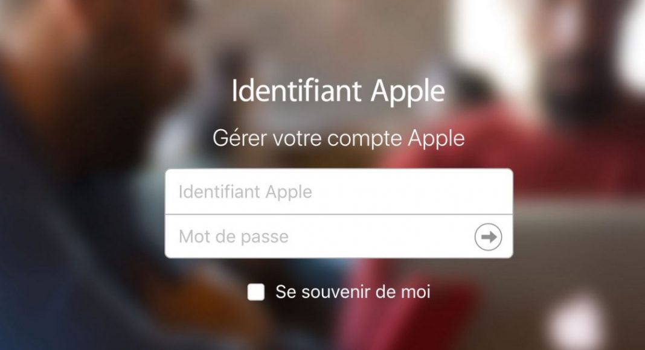Click the large "Identifiant Apple" heading
The height and width of the screenshot is (350, 645).
tap(338, 91)
